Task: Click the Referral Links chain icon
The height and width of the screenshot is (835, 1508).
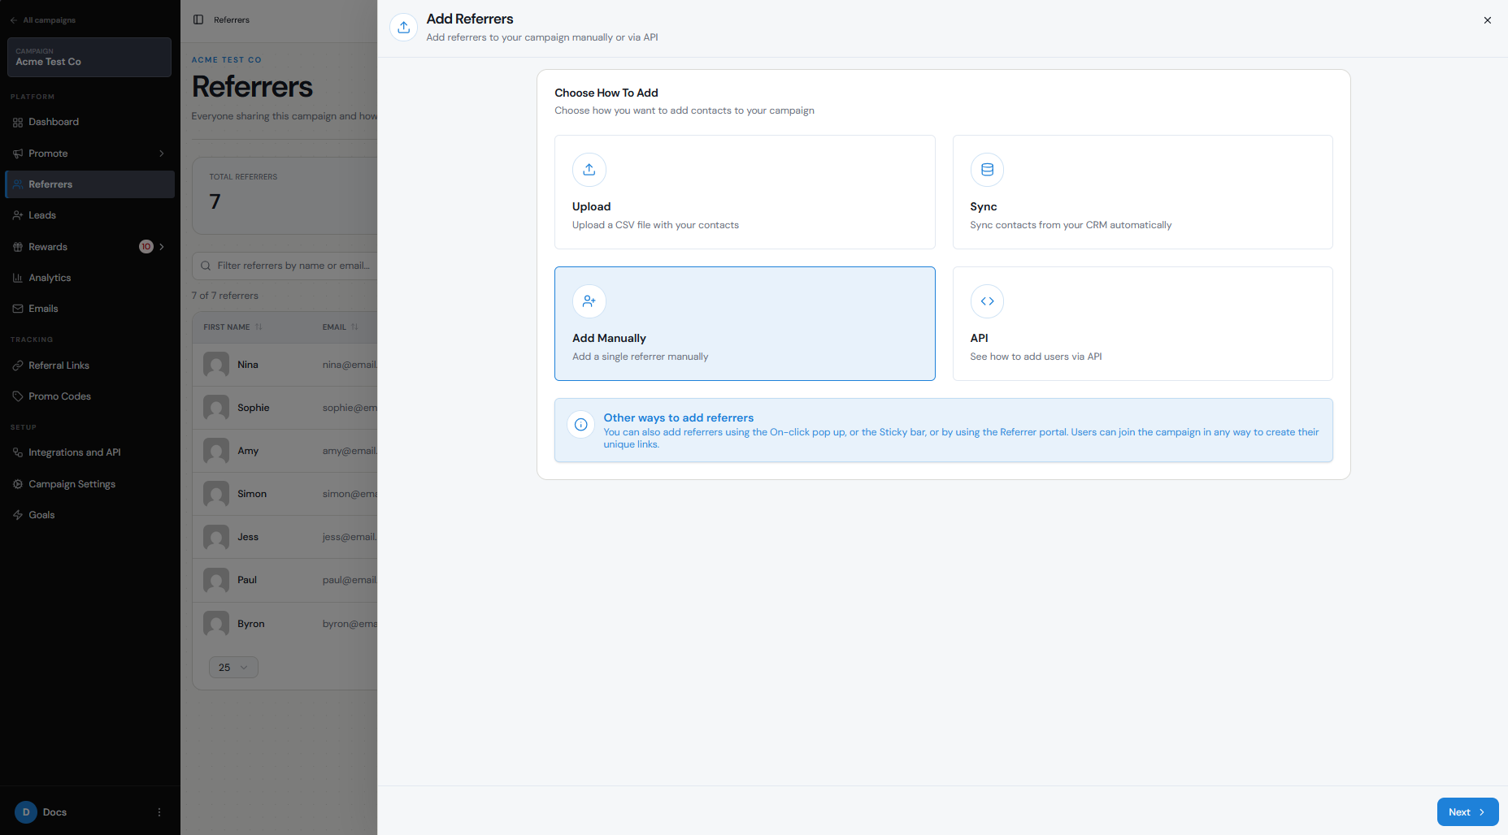Action: click(18, 366)
